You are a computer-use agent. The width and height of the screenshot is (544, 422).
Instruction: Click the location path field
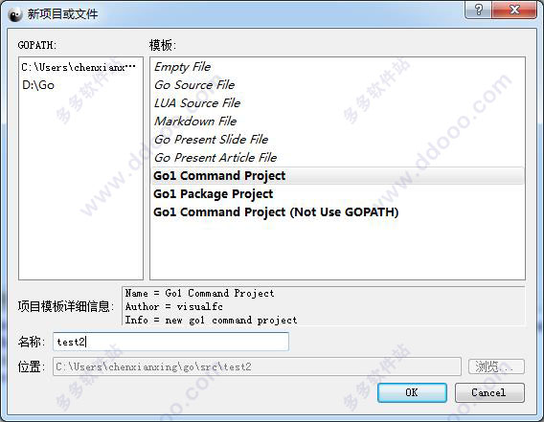coord(257,366)
